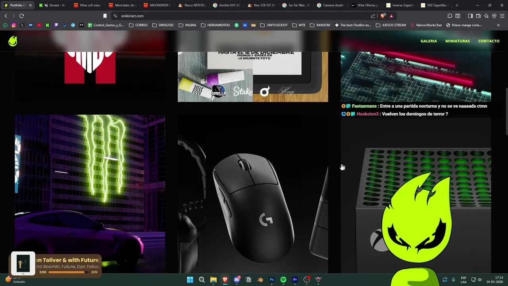Expand the UNITY/GODOT bookmark folder
The image size is (508, 286).
pos(274,25)
